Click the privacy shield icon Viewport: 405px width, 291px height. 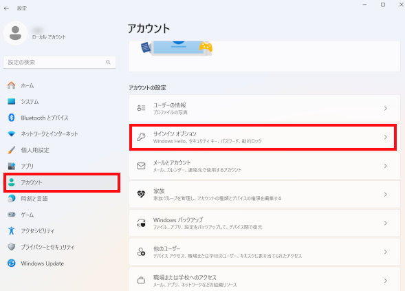click(12, 247)
